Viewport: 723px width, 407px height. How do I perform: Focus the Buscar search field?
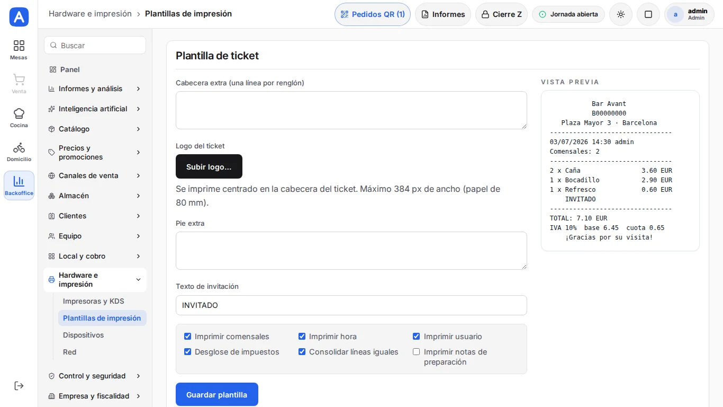(x=95, y=45)
